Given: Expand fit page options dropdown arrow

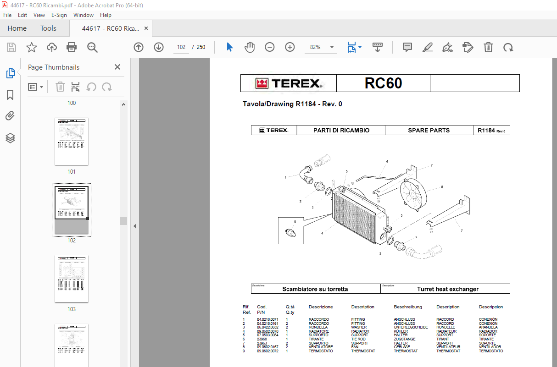Looking at the screenshot, I should pyautogui.click(x=360, y=47).
